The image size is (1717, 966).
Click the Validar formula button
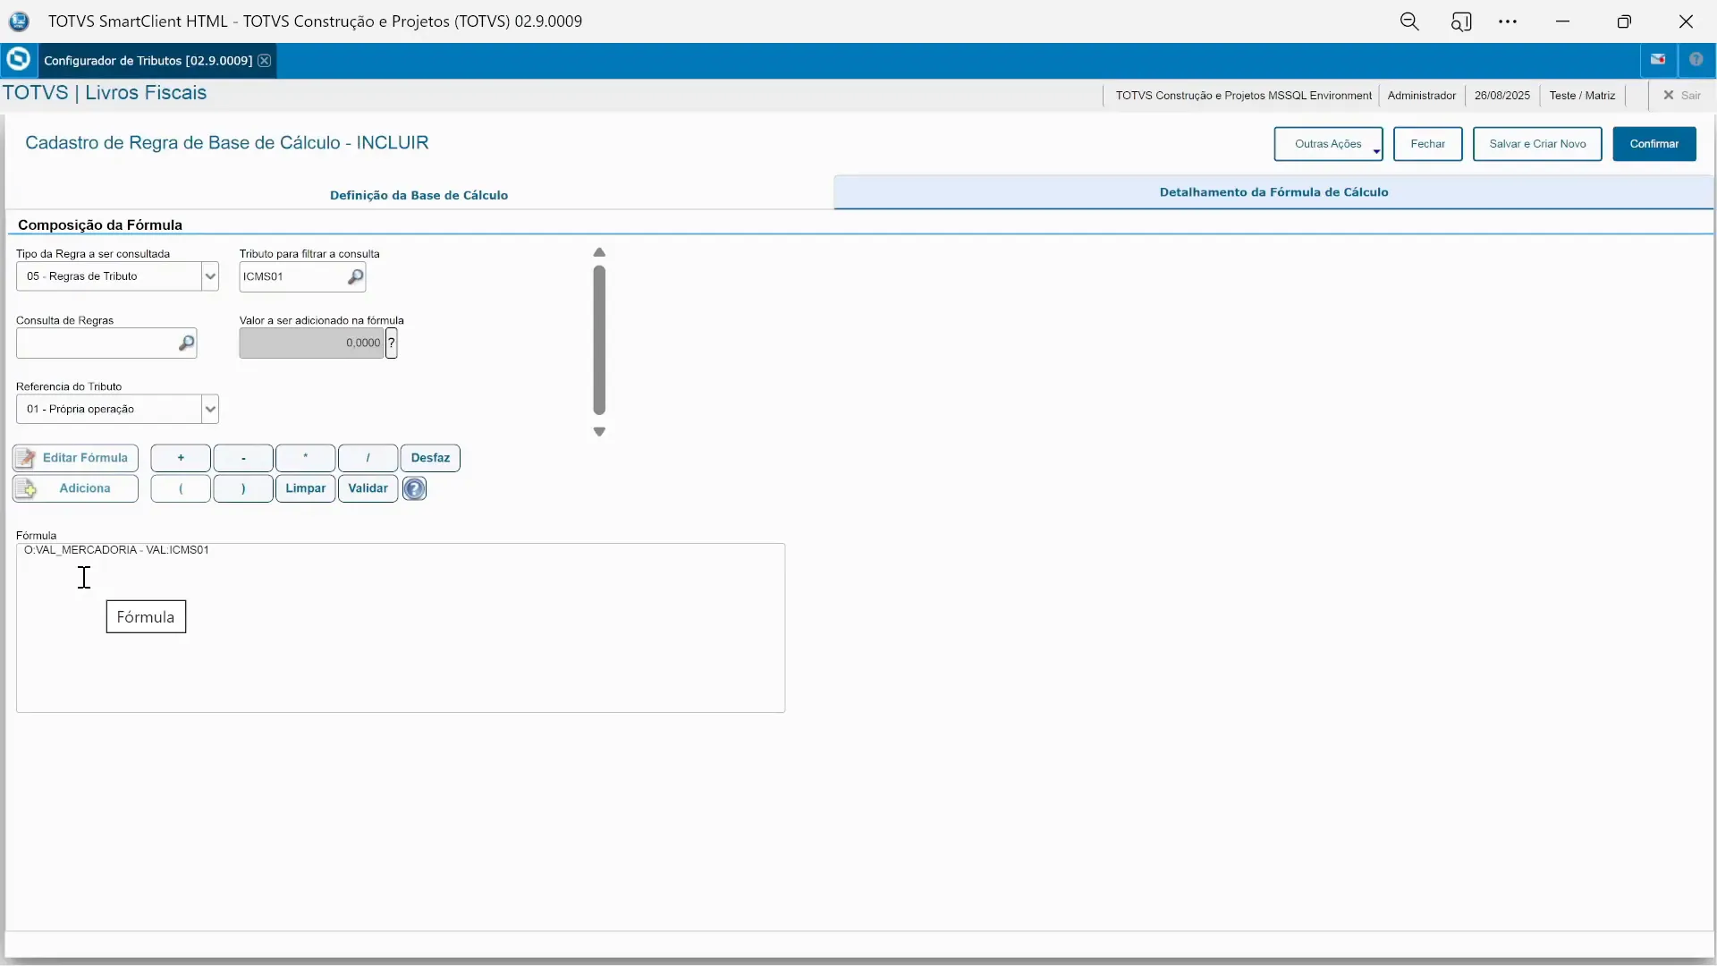(x=368, y=488)
